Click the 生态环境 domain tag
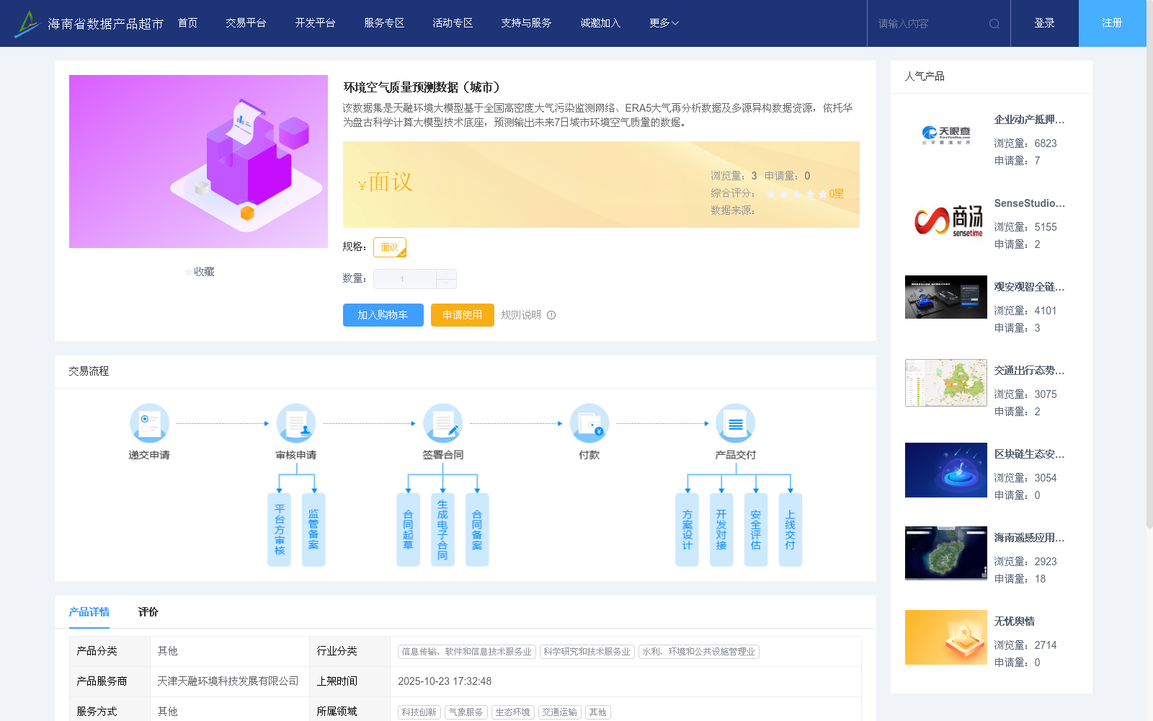Image resolution: width=1153 pixels, height=721 pixels. pyautogui.click(x=512, y=712)
